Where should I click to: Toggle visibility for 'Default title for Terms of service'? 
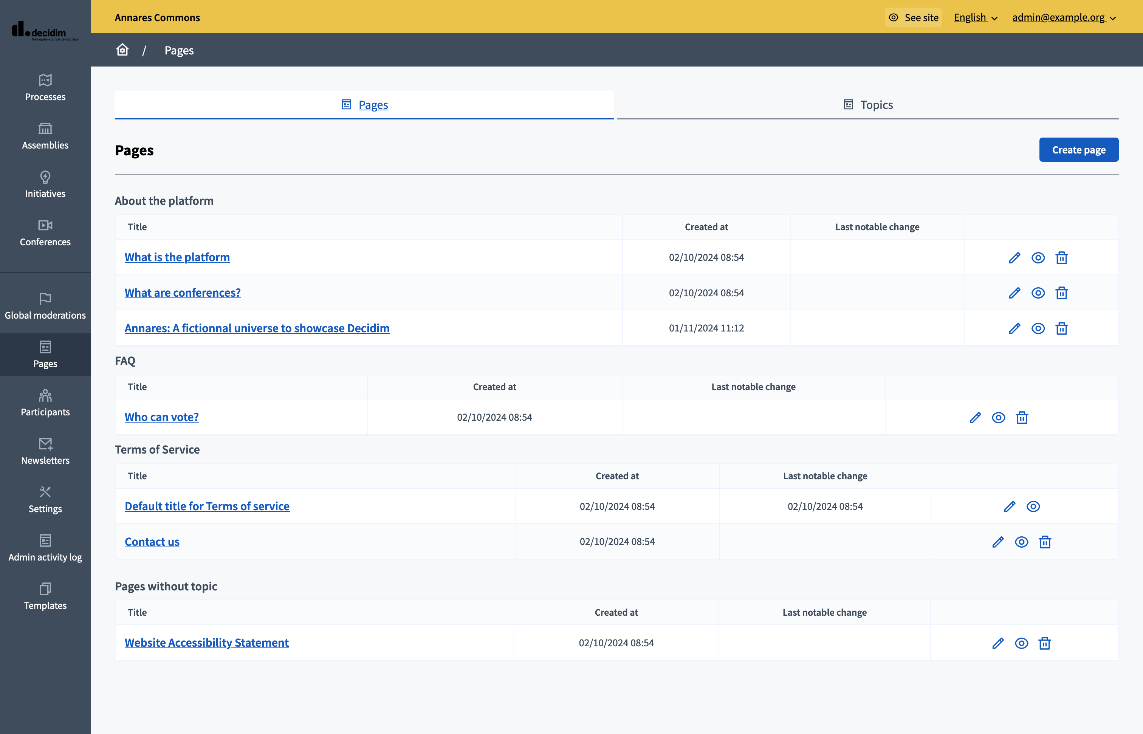pyautogui.click(x=1034, y=506)
